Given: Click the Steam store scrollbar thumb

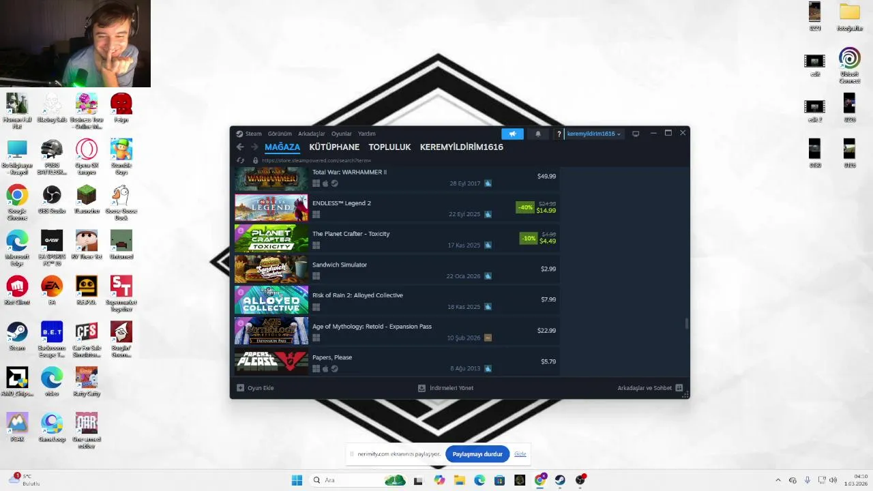Looking at the screenshot, I should tap(686, 323).
